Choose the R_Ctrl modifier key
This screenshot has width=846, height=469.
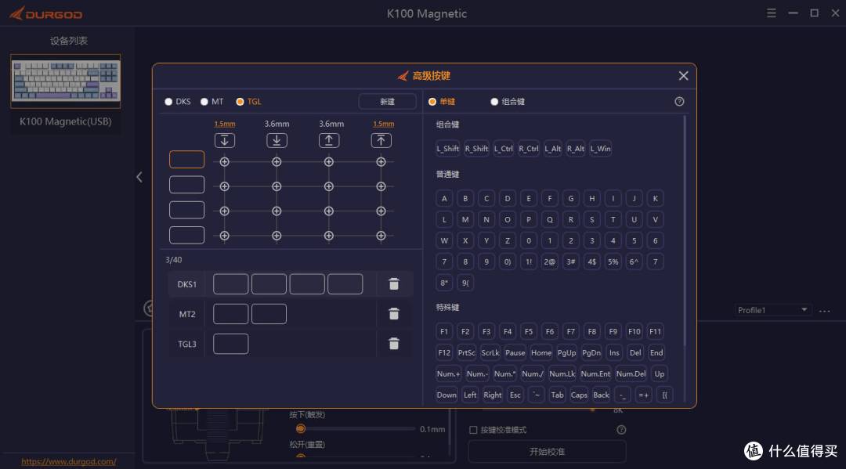pos(529,149)
